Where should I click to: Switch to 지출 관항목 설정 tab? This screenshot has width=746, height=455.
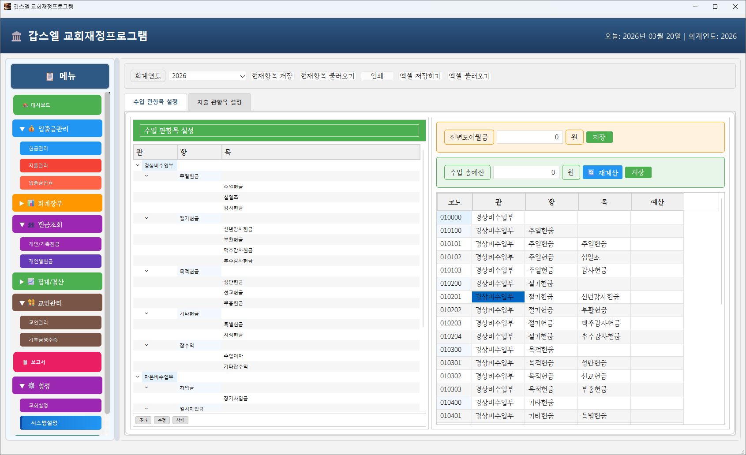point(219,102)
